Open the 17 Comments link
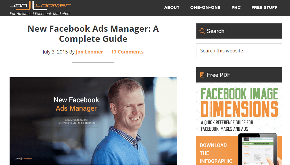 pos(127,52)
